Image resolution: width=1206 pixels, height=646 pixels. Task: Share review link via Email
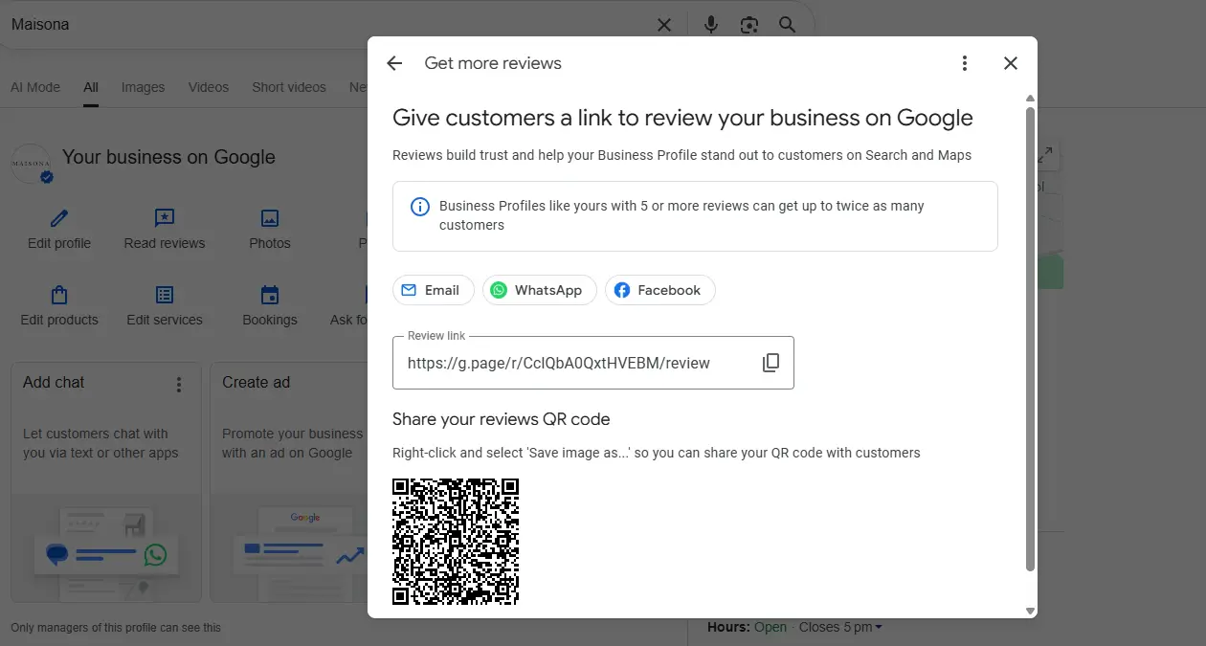point(433,290)
